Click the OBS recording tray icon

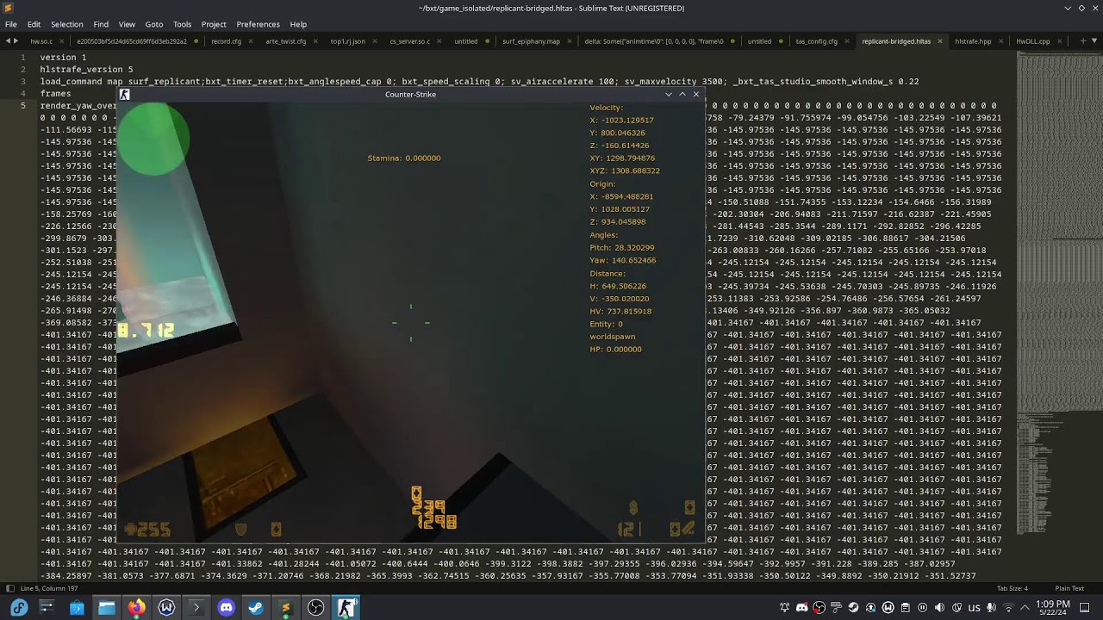[x=819, y=607]
